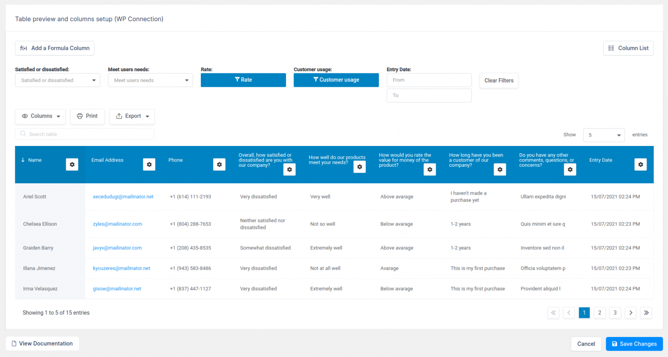Switch to page 2 of the table

click(x=599, y=313)
